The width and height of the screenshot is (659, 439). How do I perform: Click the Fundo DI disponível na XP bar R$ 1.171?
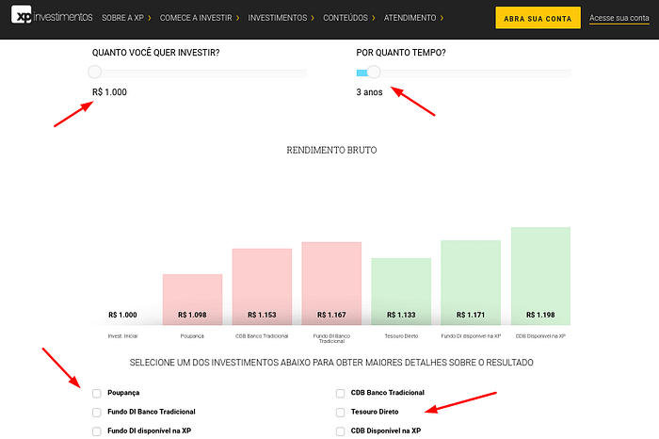pyautogui.click(x=471, y=283)
